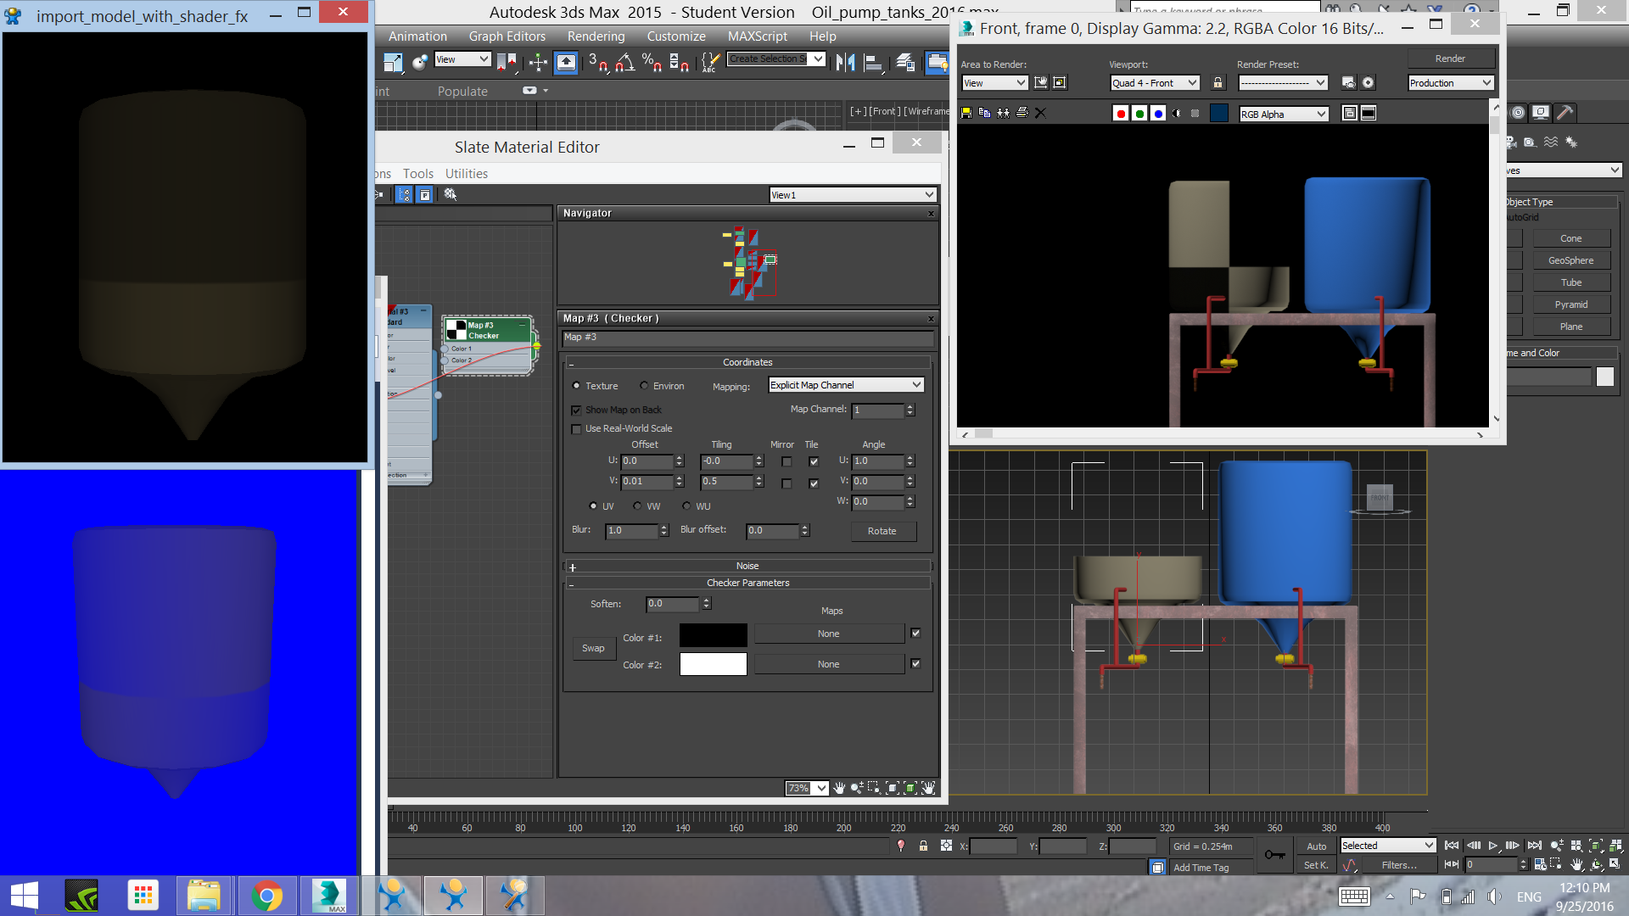Click Edit Region icon in render window
The width and height of the screenshot is (1629, 916).
pyautogui.click(x=1041, y=82)
